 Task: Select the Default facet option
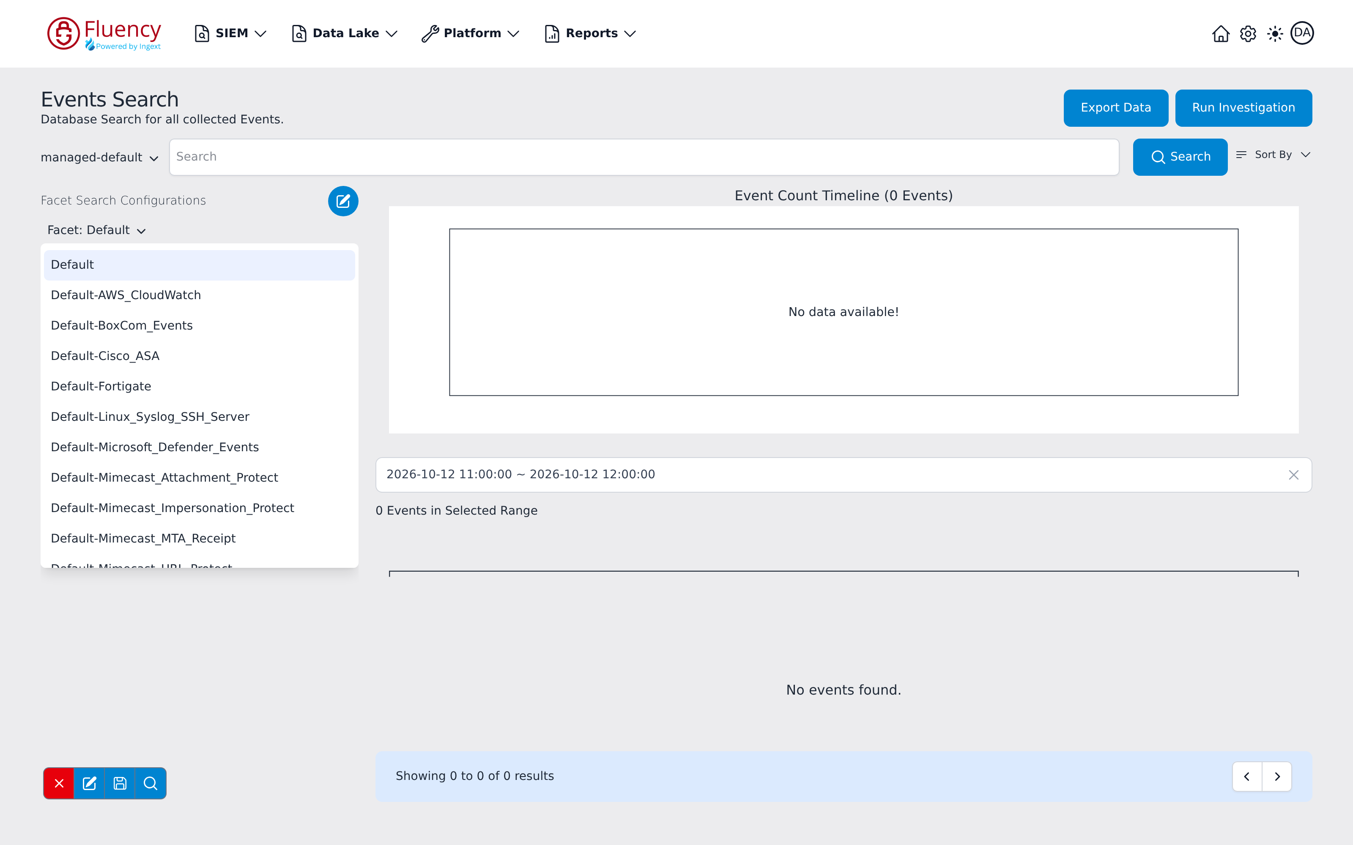point(199,265)
